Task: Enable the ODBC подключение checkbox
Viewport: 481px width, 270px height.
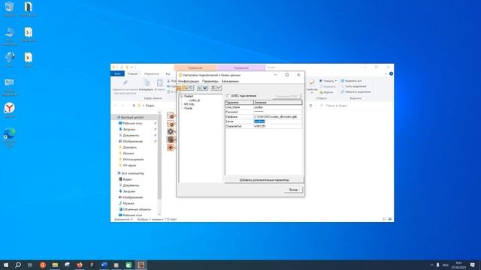Action: [x=228, y=96]
